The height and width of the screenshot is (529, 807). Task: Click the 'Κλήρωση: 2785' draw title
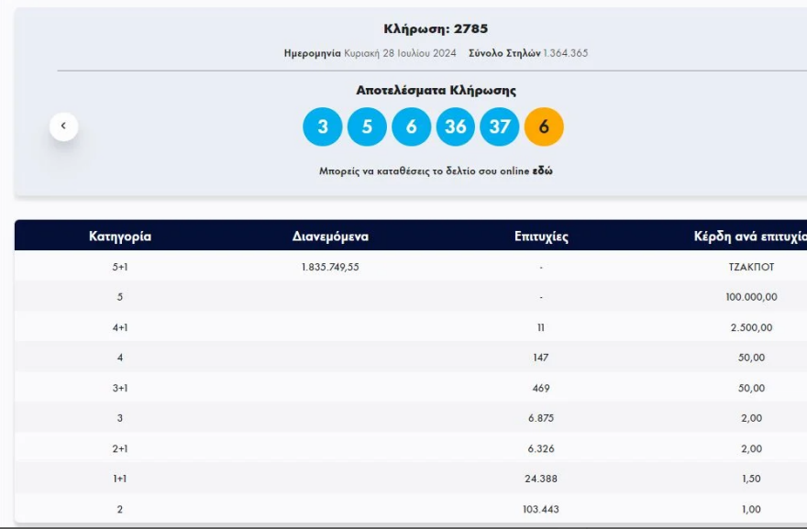click(x=436, y=29)
